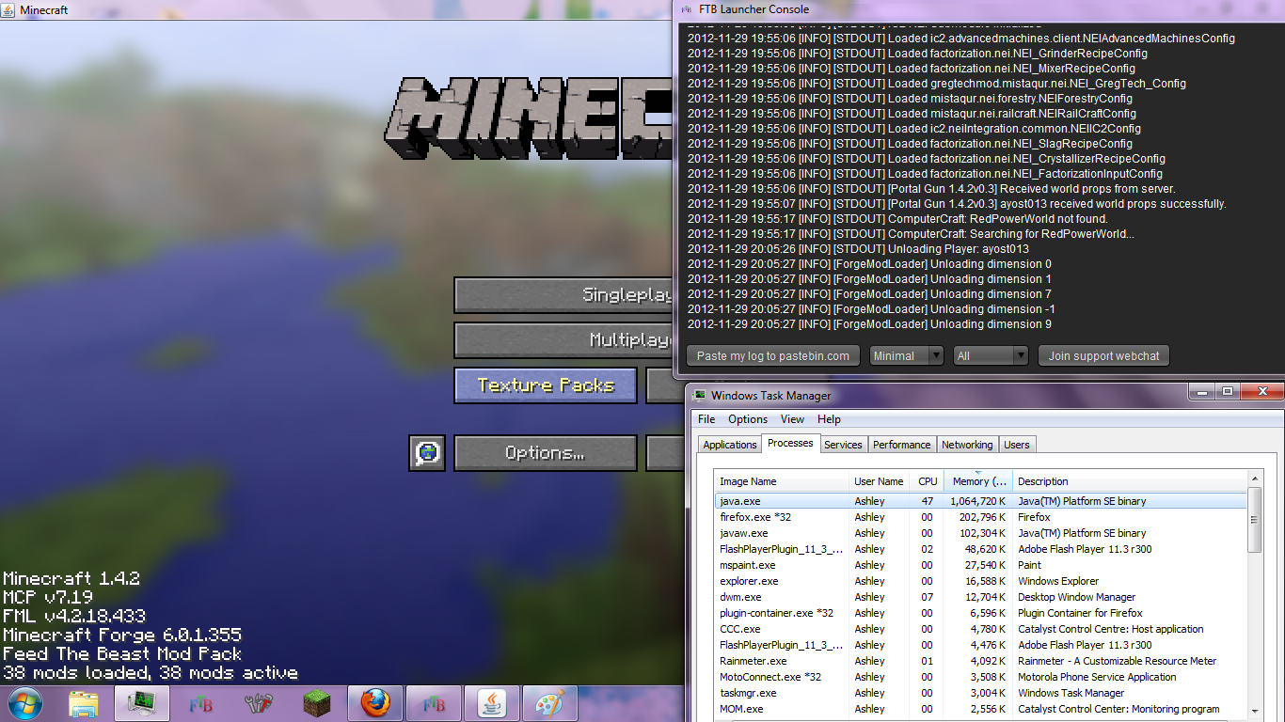Click Join support webchat button

(x=1104, y=356)
